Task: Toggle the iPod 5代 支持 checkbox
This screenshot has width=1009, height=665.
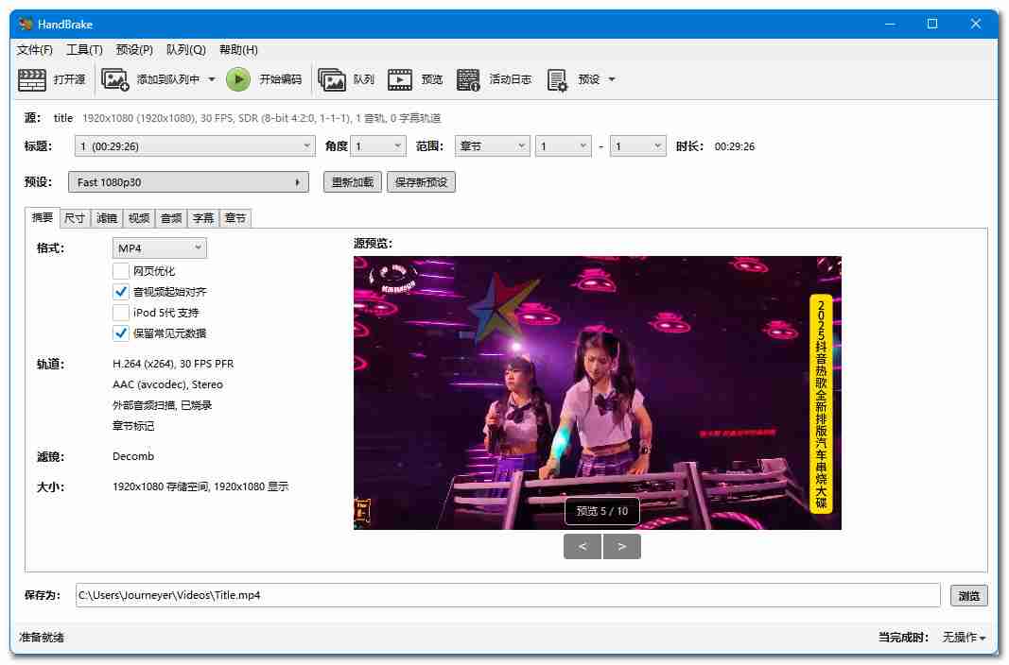Action: pos(121,313)
